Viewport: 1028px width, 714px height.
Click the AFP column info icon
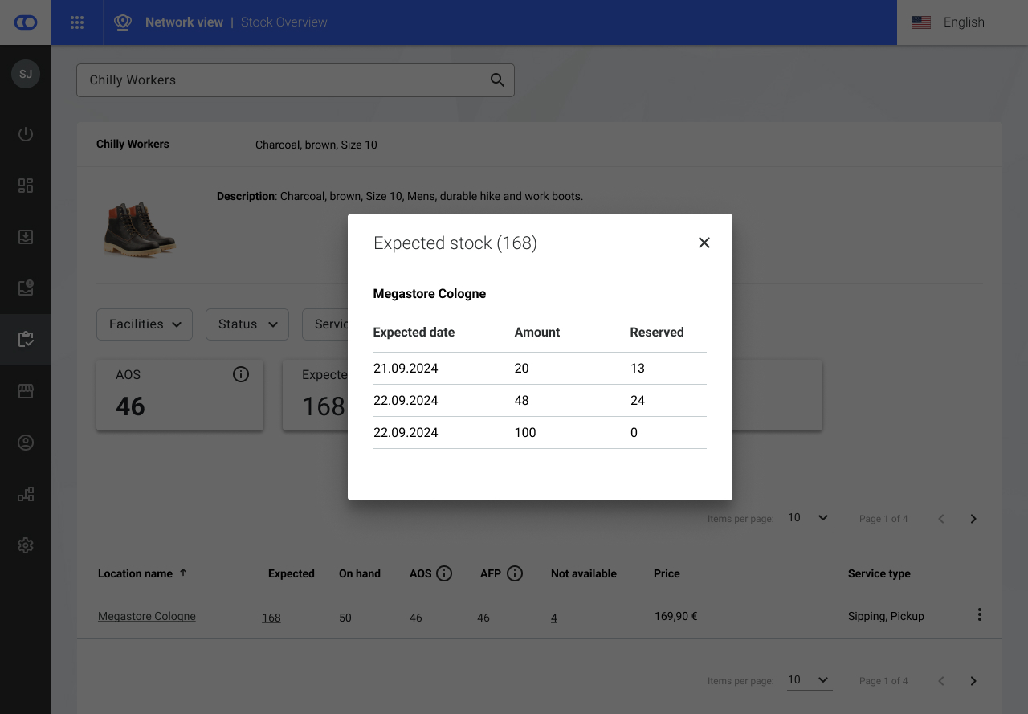515,573
